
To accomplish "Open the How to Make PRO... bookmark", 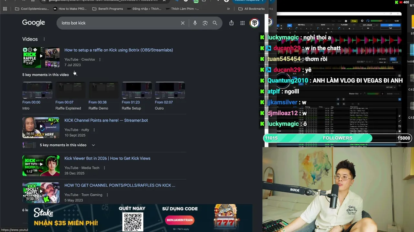I will click(70, 9).
